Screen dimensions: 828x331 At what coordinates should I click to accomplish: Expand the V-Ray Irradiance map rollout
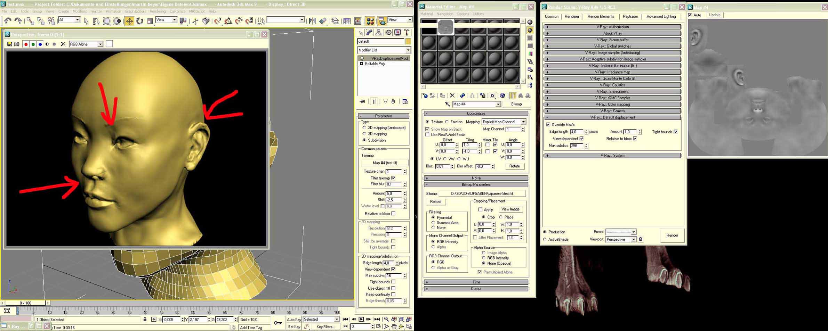point(612,72)
